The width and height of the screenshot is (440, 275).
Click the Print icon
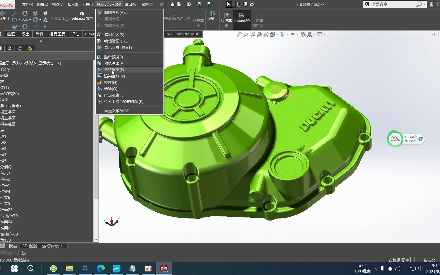point(209,4)
